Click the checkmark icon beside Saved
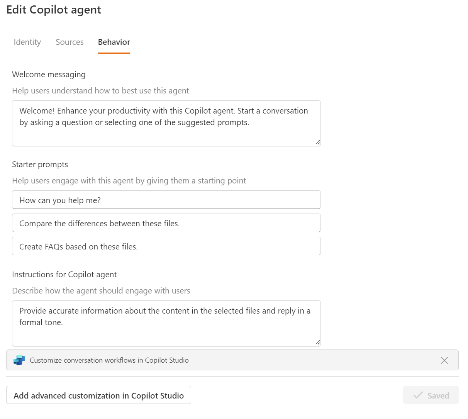 pos(418,395)
